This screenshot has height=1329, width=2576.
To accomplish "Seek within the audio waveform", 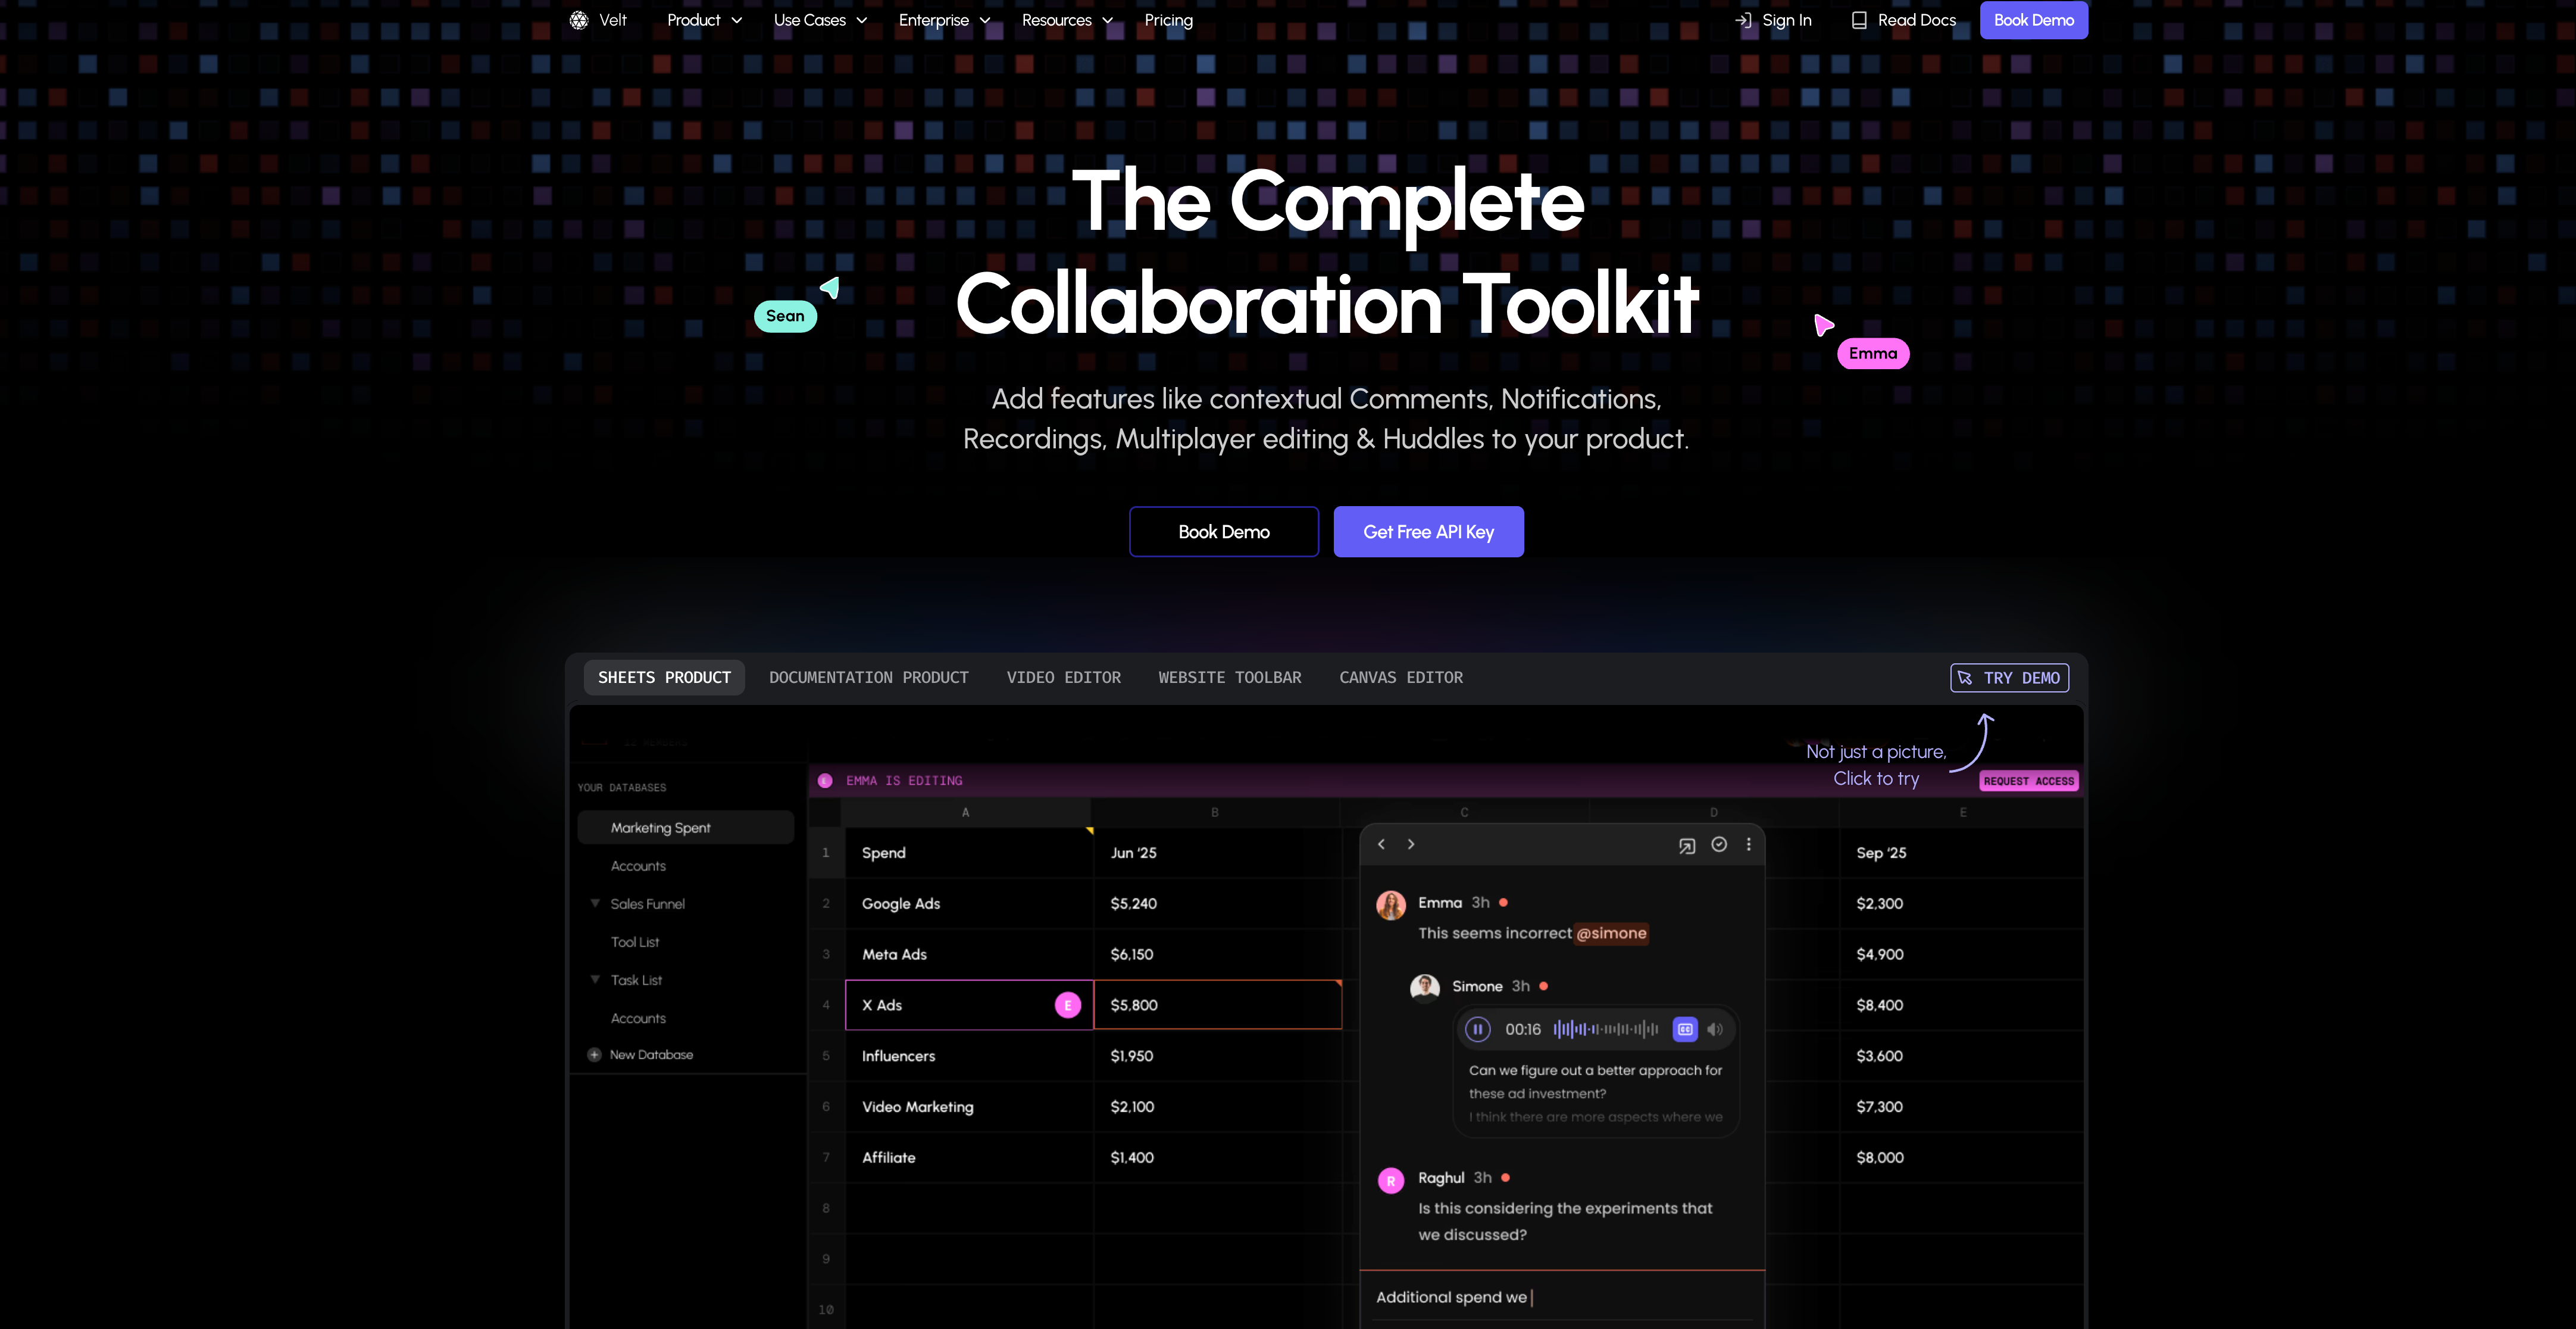I will point(1606,1029).
